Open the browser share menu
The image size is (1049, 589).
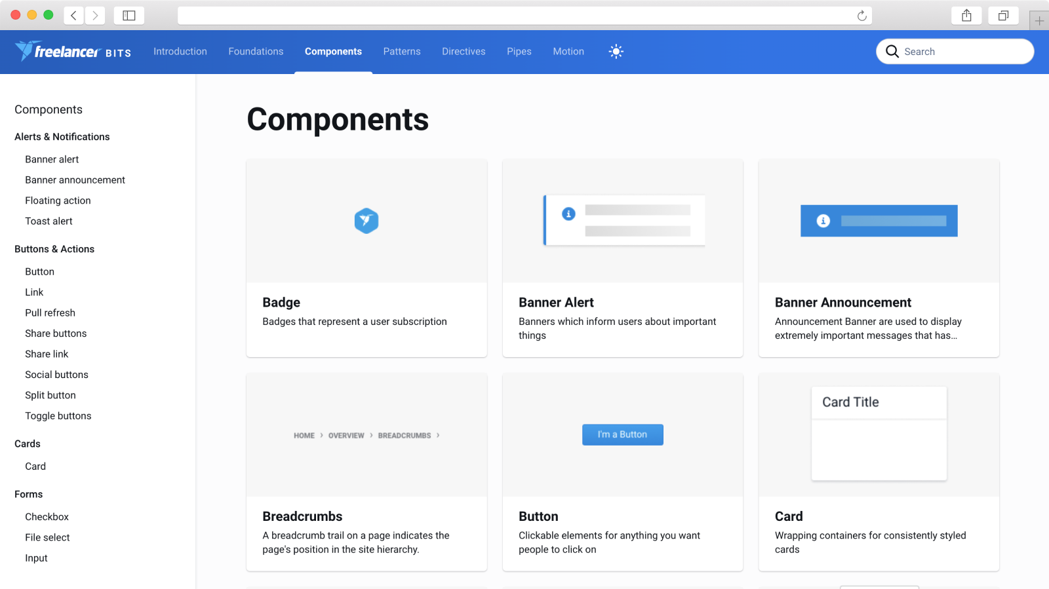[966, 16]
